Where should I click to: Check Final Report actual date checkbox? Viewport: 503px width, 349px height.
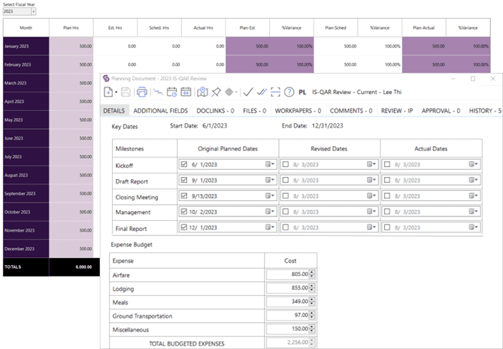(x=387, y=227)
